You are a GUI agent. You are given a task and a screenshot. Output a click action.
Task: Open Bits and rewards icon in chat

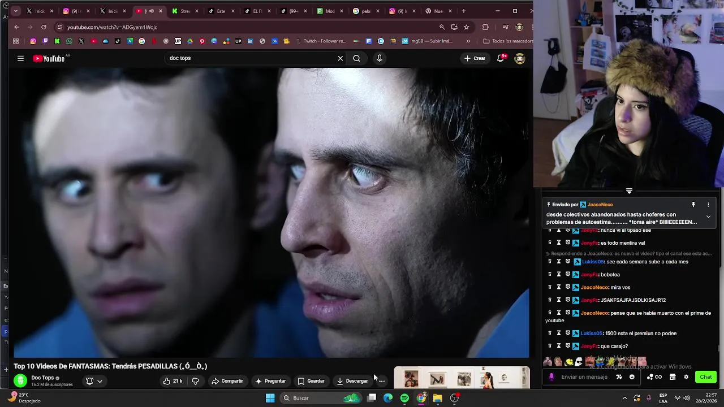pyautogui.click(x=654, y=377)
